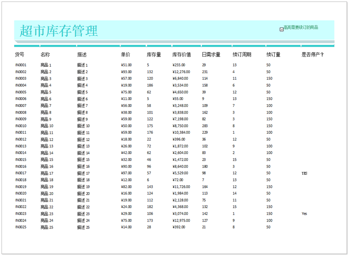This screenshot has height=256, width=349.
Task: Select the ¥11,726.00 inventory value cell
Action: click(x=181, y=187)
